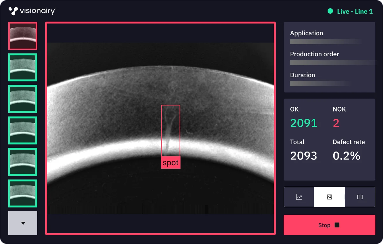The image size is (383, 244).
Task: Click the spot defect label
Action: pyautogui.click(x=171, y=163)
